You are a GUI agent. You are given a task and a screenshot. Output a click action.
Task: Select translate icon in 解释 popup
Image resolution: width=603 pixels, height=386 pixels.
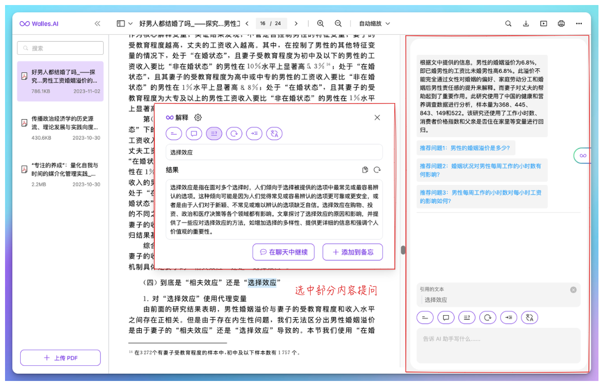click(274, 133)
